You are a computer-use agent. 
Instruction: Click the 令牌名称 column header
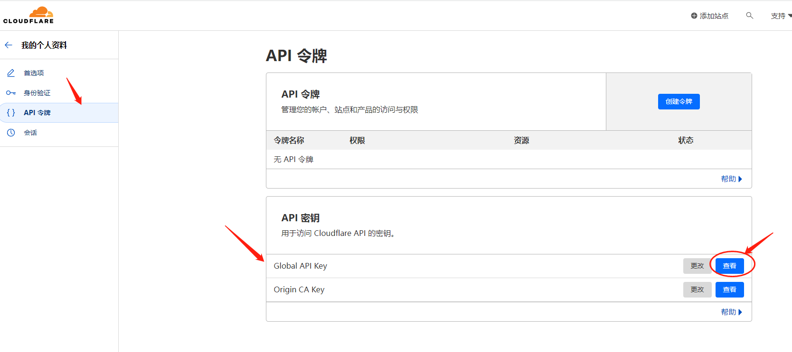click(289, 140)
